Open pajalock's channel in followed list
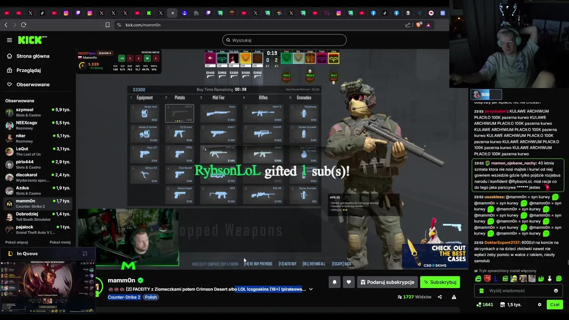Viewport: 569px width, 320px height. (x=38, y=229)
